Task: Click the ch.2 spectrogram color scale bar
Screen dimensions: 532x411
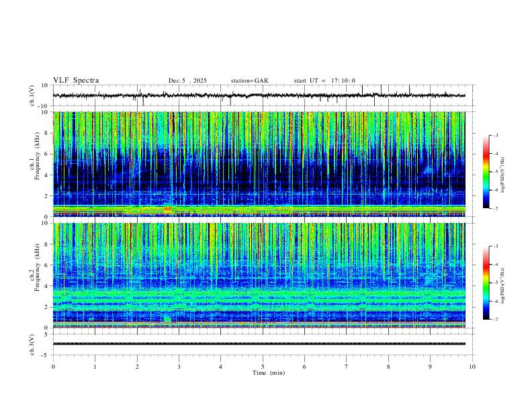Action: [486, 283]
